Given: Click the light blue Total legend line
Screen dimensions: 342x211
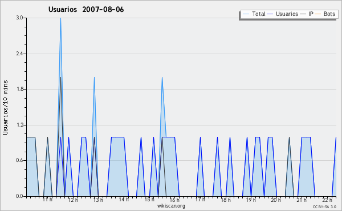Looking at the screenshot, I should point(246,14).
